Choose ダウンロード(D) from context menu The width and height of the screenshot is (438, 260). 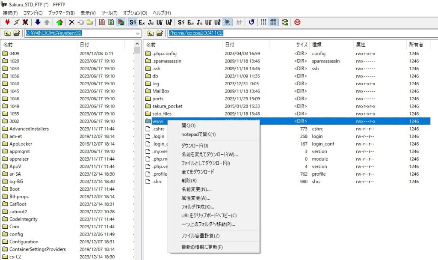click(x=195, y=146)
